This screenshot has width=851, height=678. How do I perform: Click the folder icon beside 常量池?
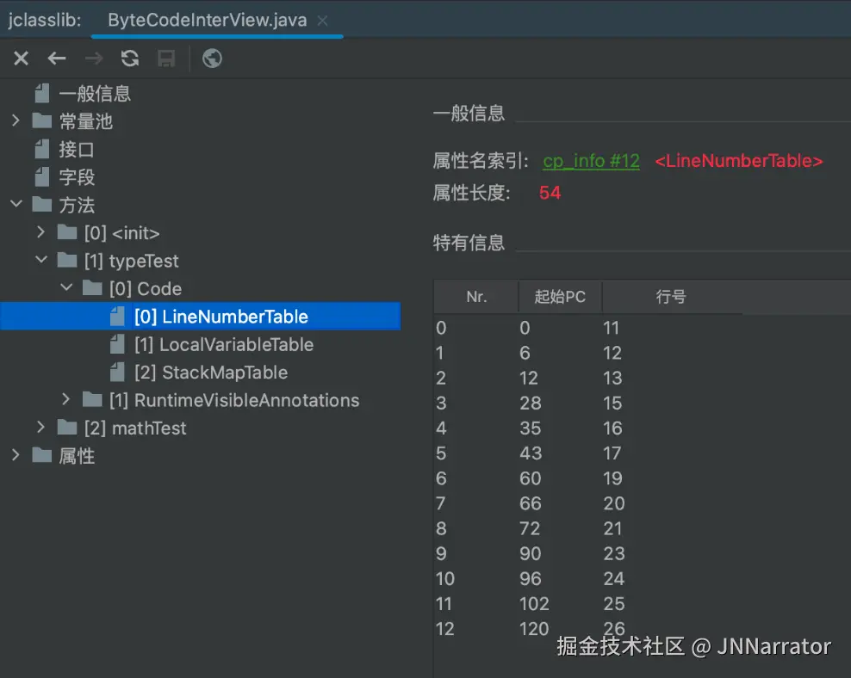tap(42, 120)
